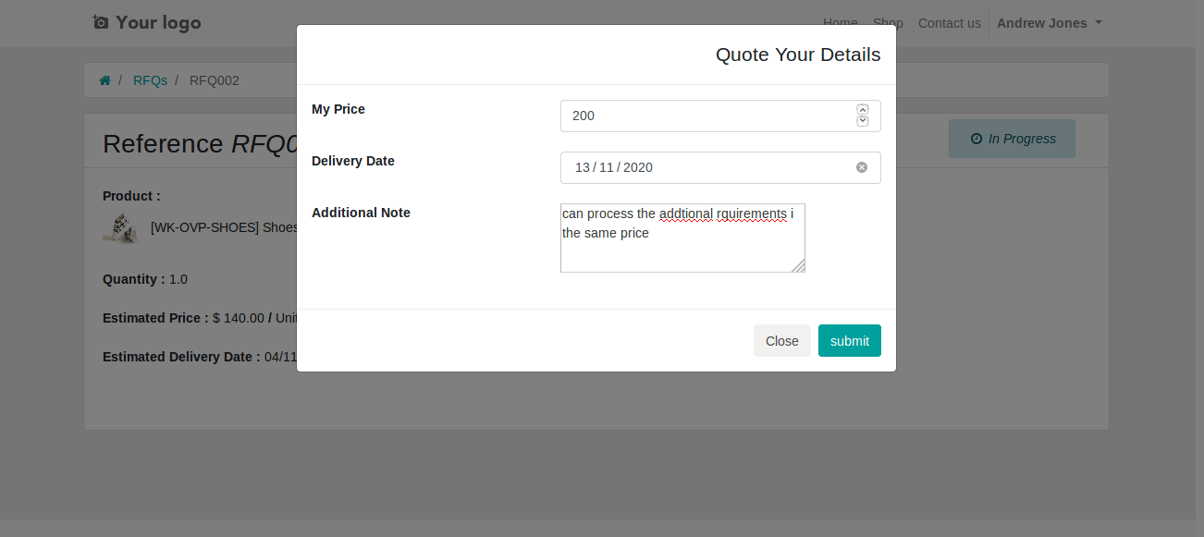Click the camera icon in Your logo
The image size is (1204, 537).
(101, 22)
